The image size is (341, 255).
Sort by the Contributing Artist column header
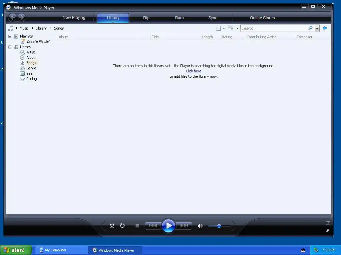tap(270, 37)
